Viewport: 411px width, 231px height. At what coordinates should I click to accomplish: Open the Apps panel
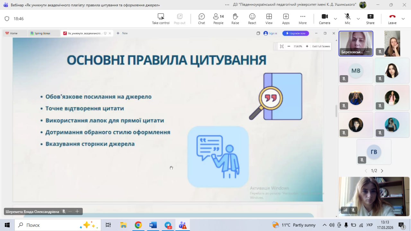tap(286, 19)
